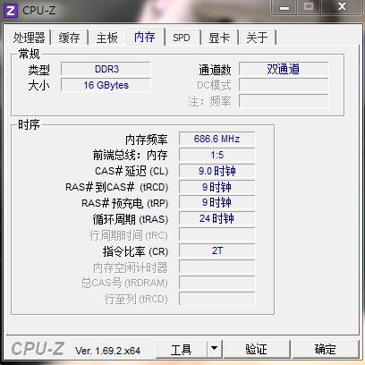Screen dimensions: 365x365
Task: Open the 处理器 tab
Action: point(29,38)
